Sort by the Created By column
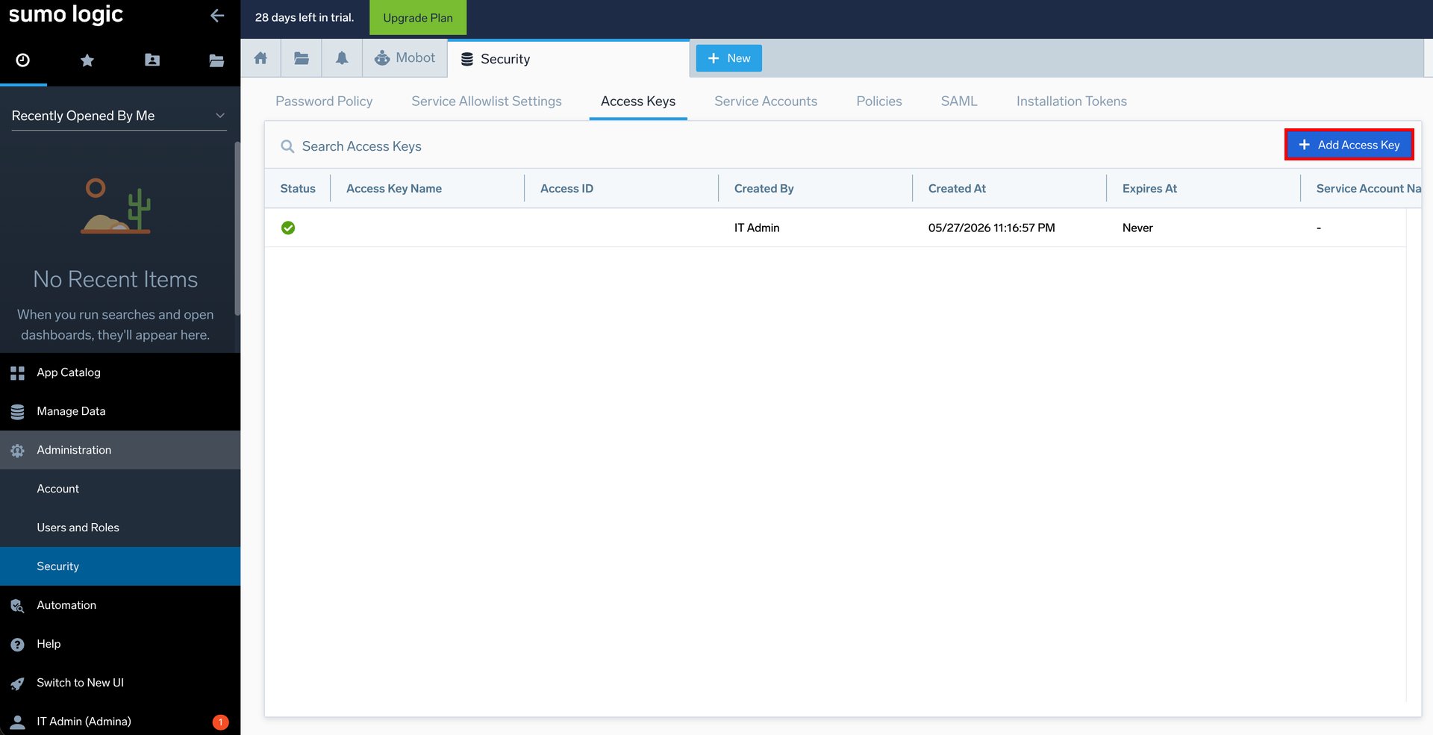Image resolution: width=1433 pixels, height=735 pixels. coord(764,189)
